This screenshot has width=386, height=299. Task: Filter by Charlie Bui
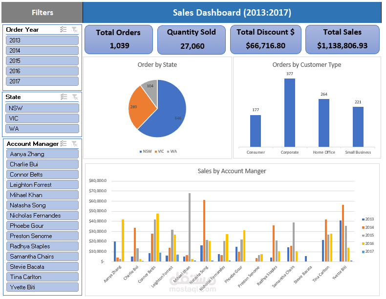tap(43, 164)
